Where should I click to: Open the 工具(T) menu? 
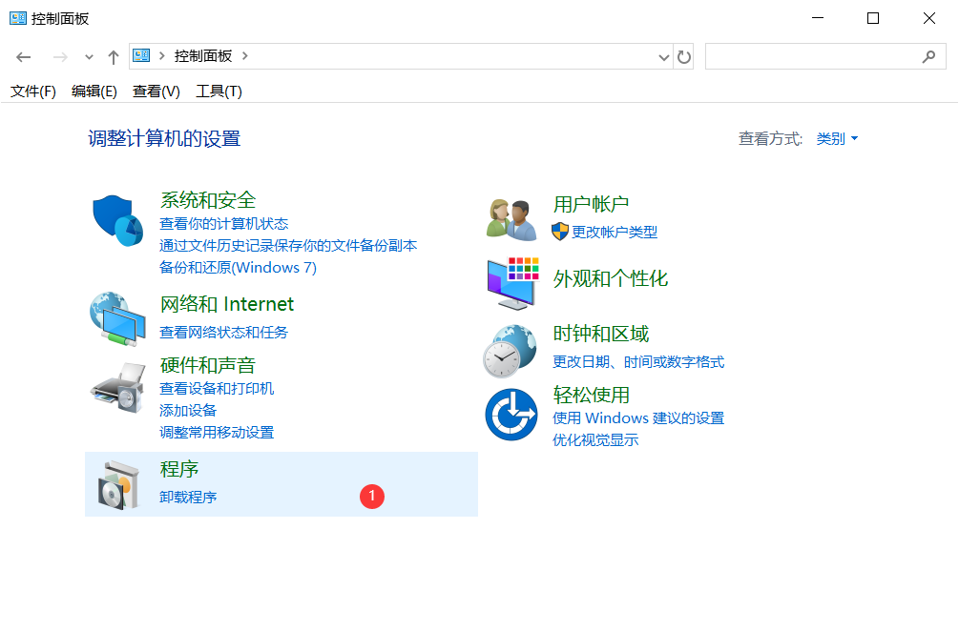pyautogui.click(x=217, y=91)
